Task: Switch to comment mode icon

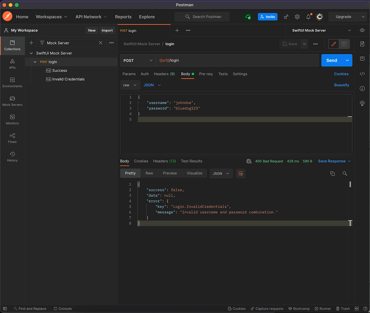Action: click(344, 44)
